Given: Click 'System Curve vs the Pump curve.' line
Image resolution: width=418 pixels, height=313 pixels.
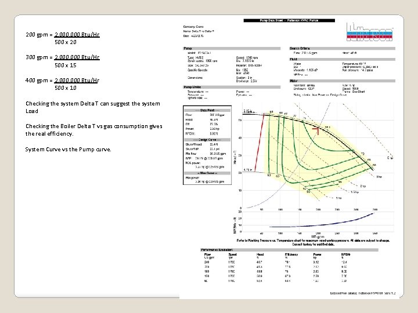Looking at the screenshot, I should pyautogui.click(x=69, y=150).
